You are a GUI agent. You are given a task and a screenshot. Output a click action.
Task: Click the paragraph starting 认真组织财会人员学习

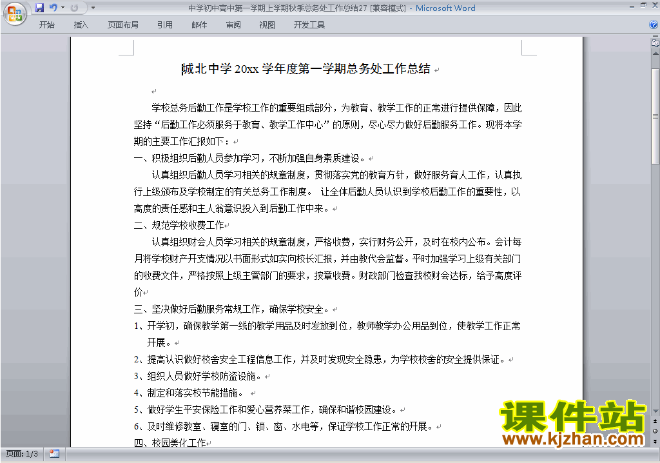point(327,267)
